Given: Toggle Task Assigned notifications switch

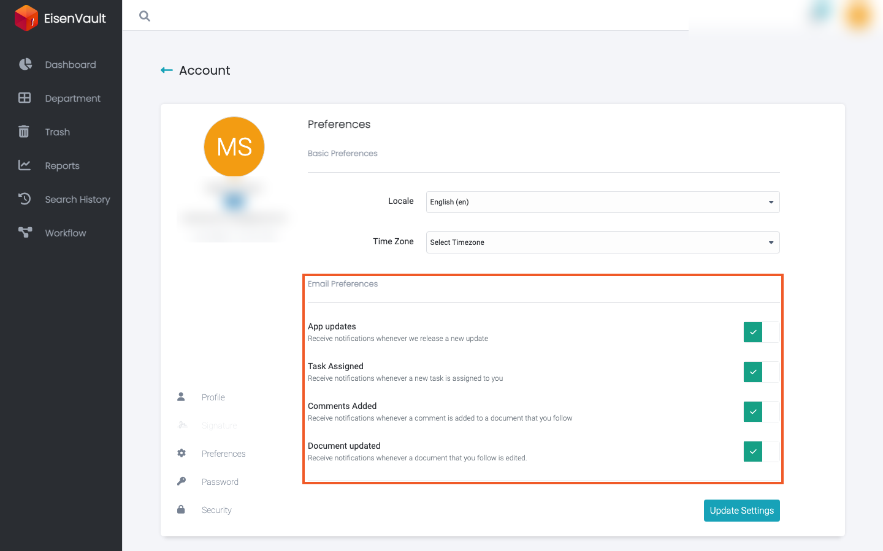Looking at the screenshot, I should [762, 372].
